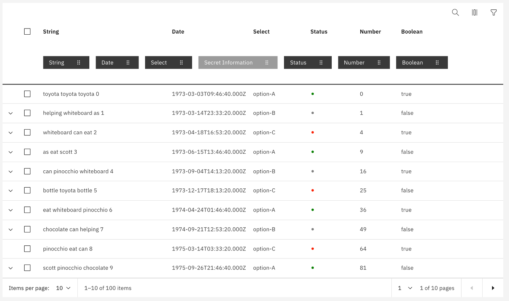Open the column customization settings

click(x=474, y=12)
